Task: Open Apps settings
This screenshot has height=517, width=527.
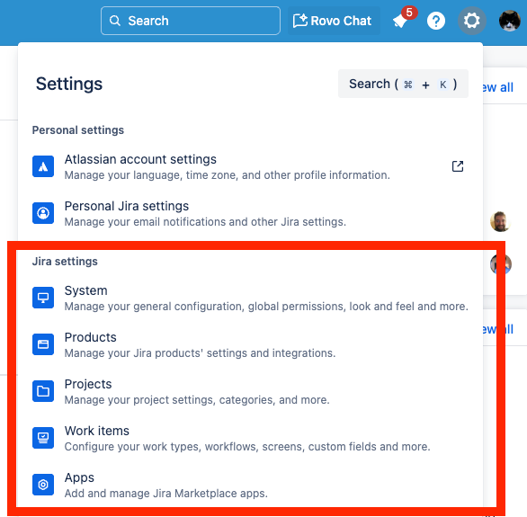Action: [250, 485]
